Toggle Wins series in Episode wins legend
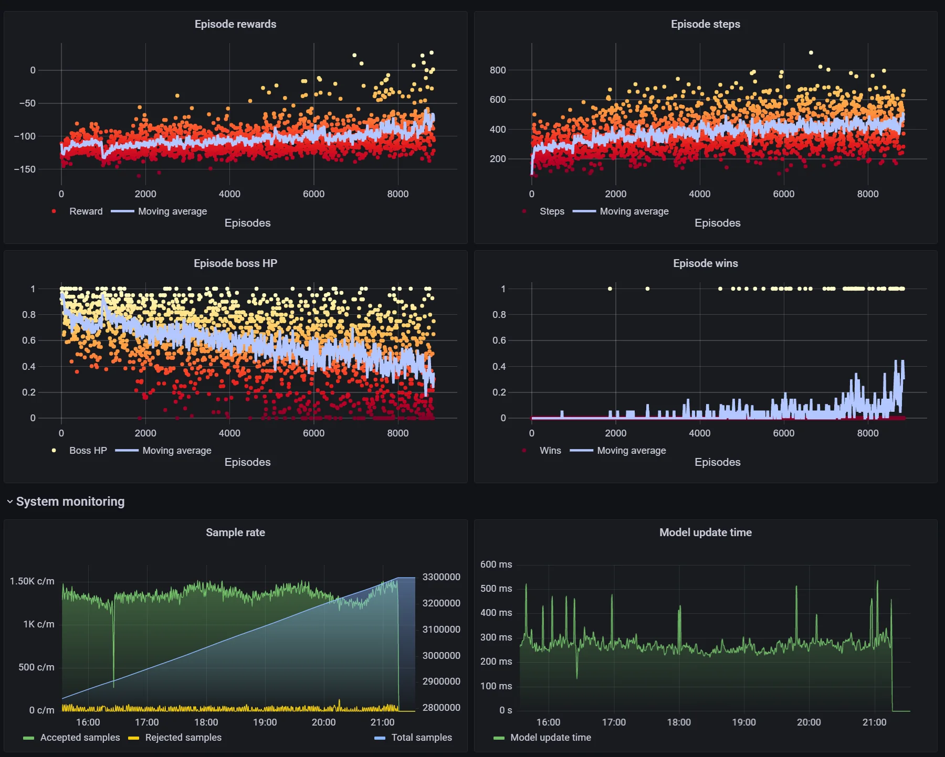Image resolution: width=945 pixels, height=757 pixels. pos(550,451)
